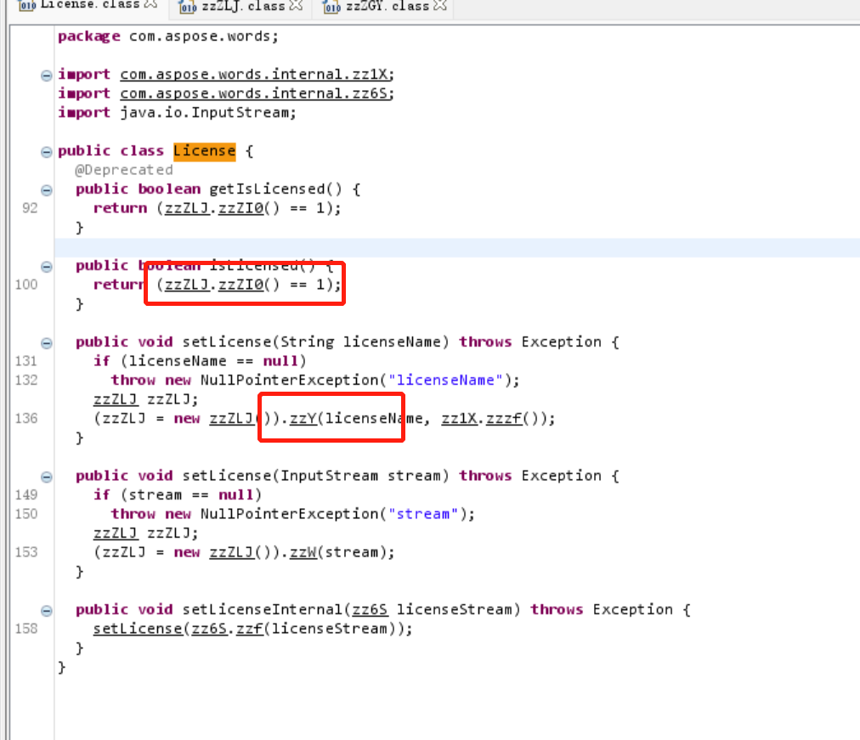Click the package com.aspose.words declaration
This screenshot has height=740, width=860.
[168, 37]
